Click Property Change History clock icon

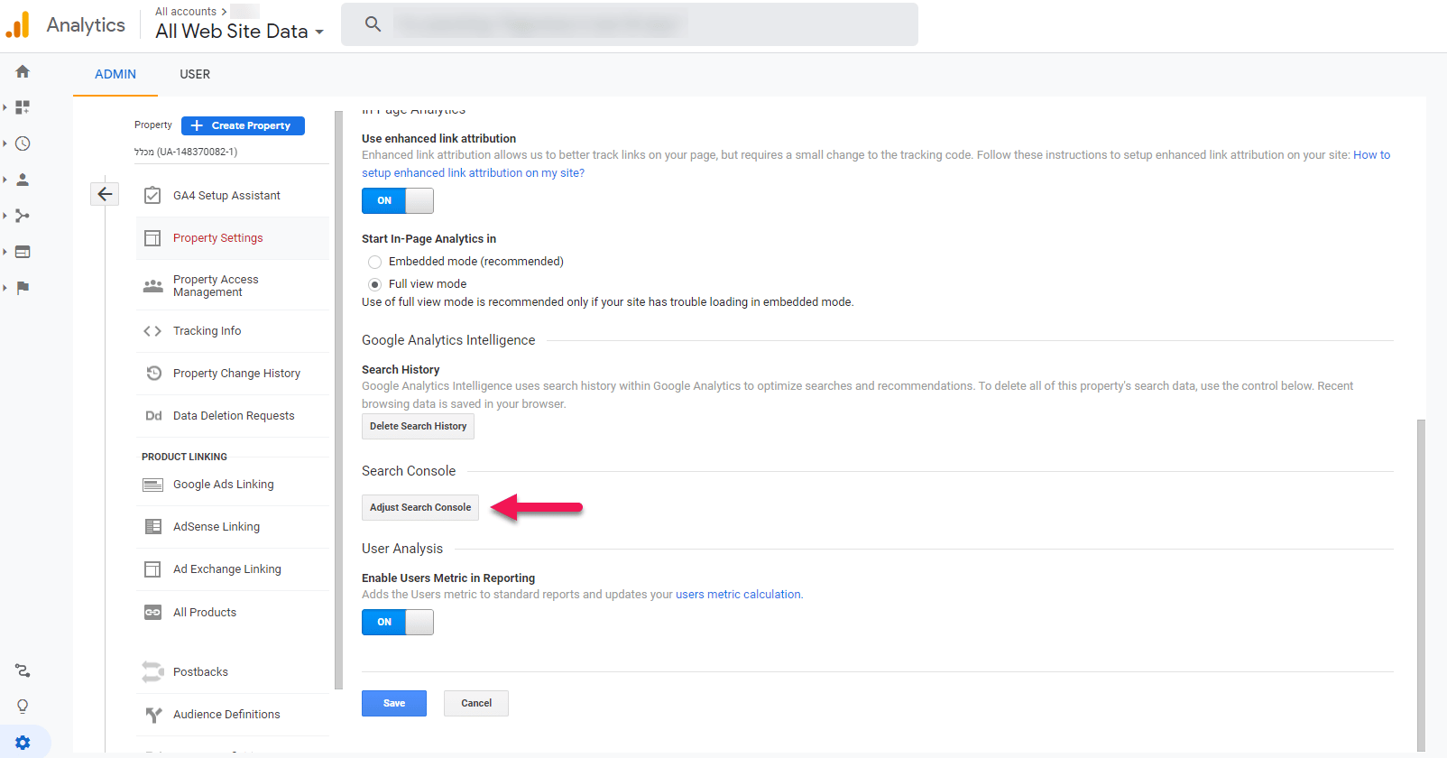(x=153, y=373)
